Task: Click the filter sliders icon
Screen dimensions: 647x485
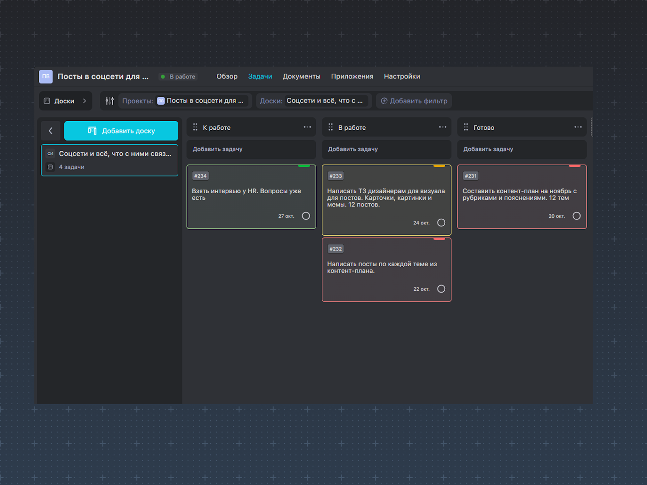Action: (110, 101)
